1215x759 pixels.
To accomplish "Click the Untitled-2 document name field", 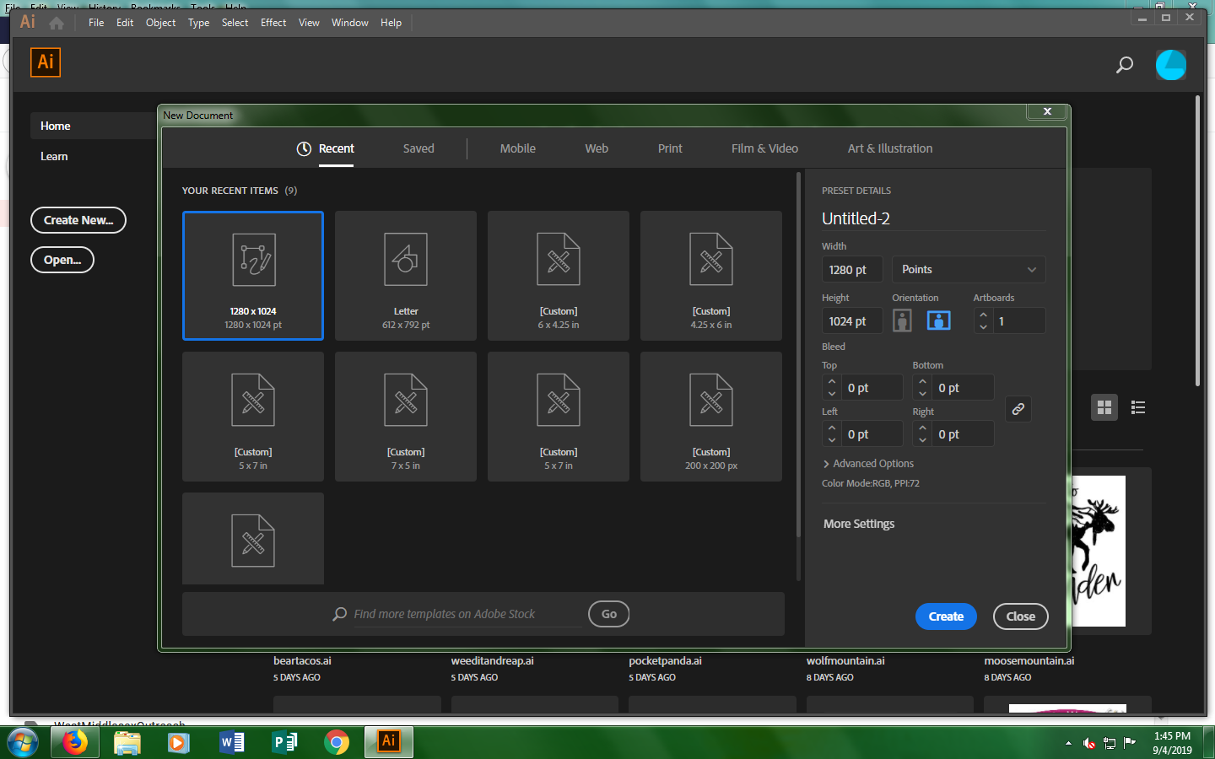I will tap(933, 218).
